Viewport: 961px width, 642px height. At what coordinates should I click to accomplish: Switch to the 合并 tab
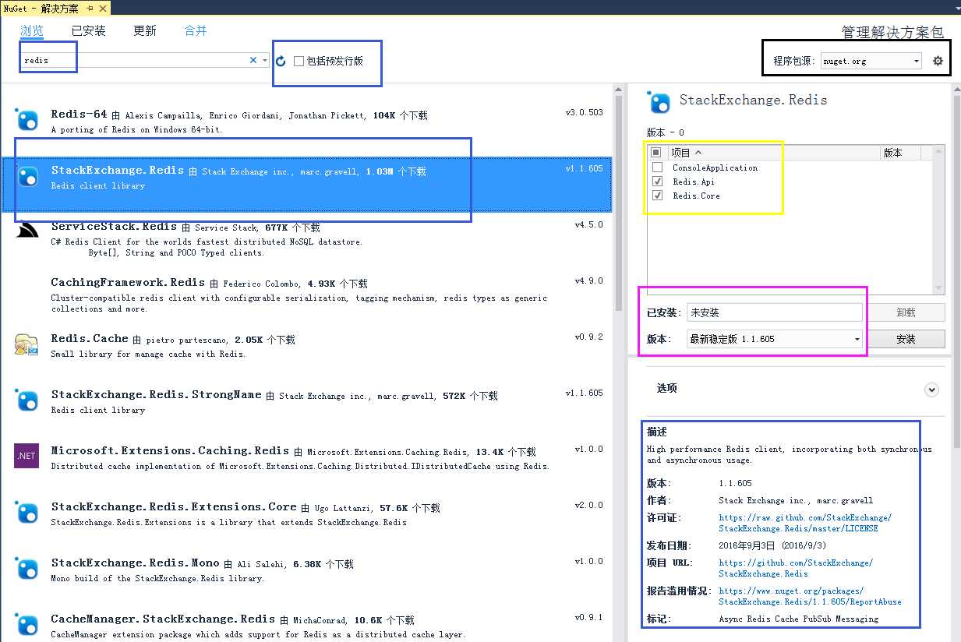pos(196,31)
